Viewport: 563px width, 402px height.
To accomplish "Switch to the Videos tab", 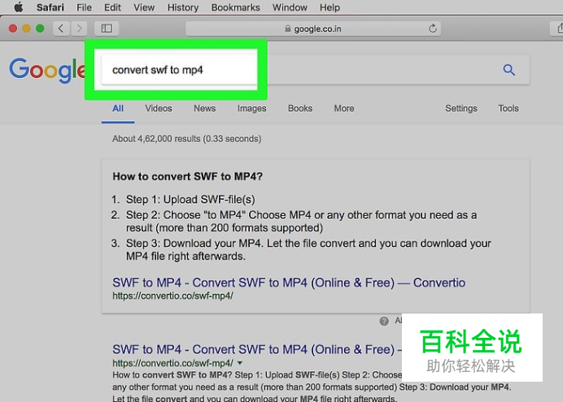I will [159, 109].
